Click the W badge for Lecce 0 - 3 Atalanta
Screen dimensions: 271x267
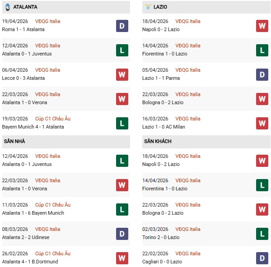click(122, 74)
